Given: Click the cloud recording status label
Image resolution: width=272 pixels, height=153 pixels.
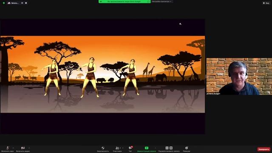Looking at the screenshot, I should [x=13, y=3].
